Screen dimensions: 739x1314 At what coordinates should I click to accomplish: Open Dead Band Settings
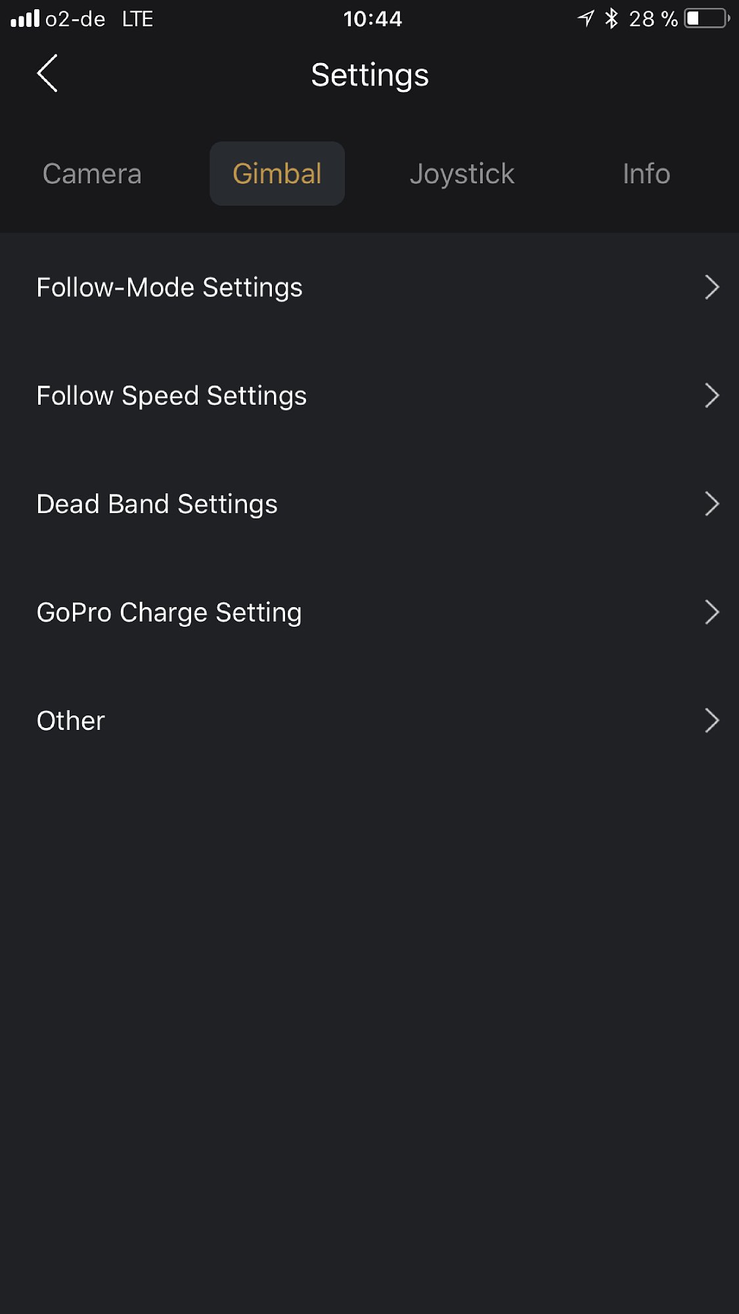pyautogui.click(x=157, y=505)
